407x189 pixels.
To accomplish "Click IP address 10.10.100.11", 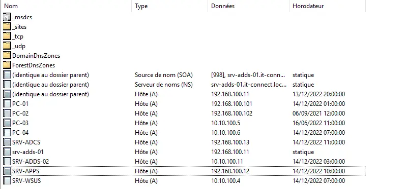I will tap(227, 161).
